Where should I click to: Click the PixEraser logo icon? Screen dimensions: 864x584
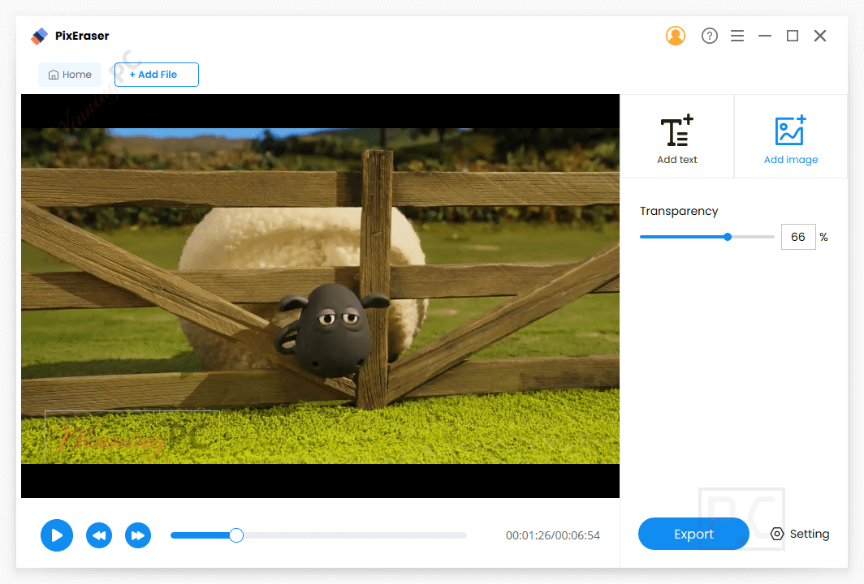(x=39, y=36)
